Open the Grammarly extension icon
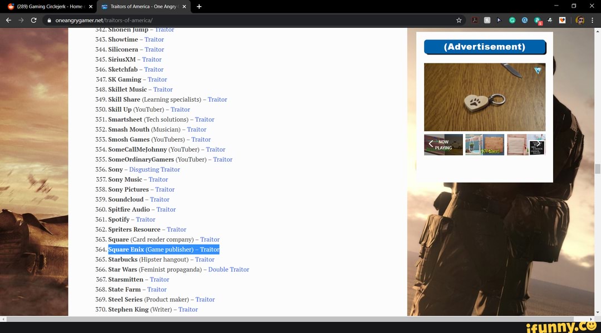The width and height of the screenshot is (601, 333). (512, 20)
